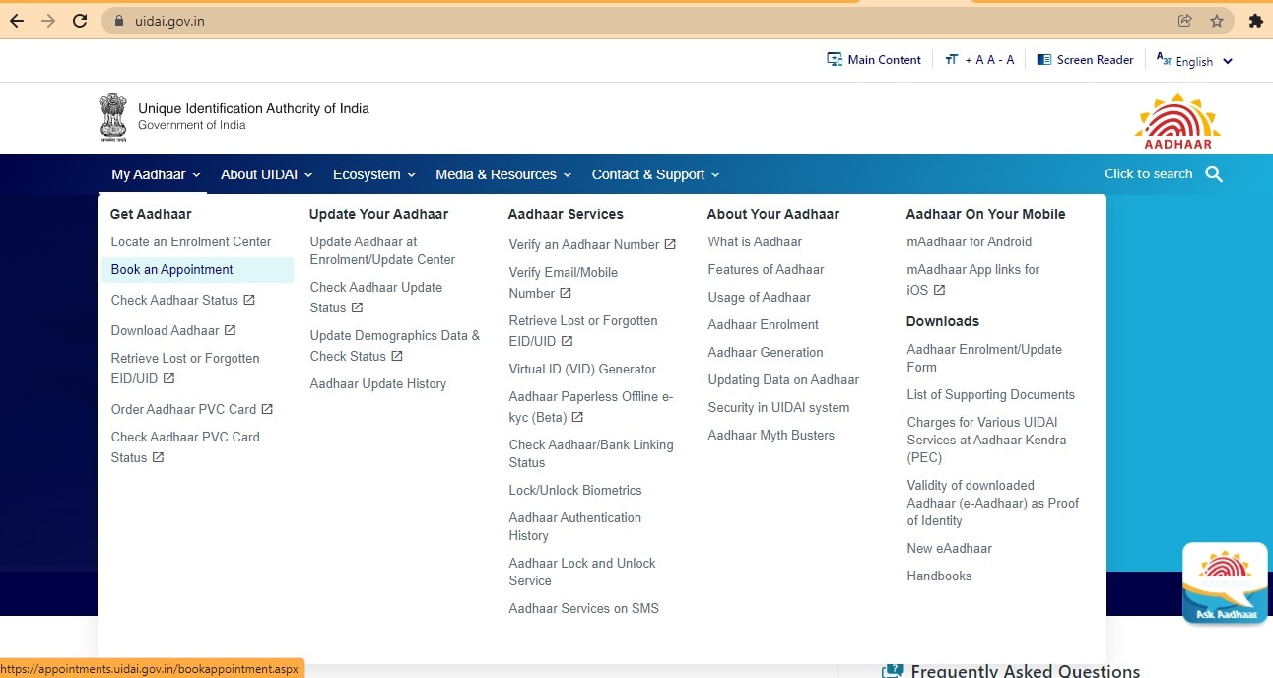The image size is (1273, 678).
Task: Click Virtual ID (VID) Generator link
Action: coord(582,370)
